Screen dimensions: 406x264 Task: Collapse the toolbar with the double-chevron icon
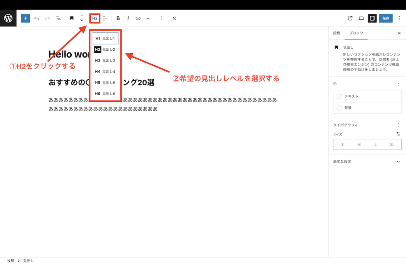click(174, 18)
